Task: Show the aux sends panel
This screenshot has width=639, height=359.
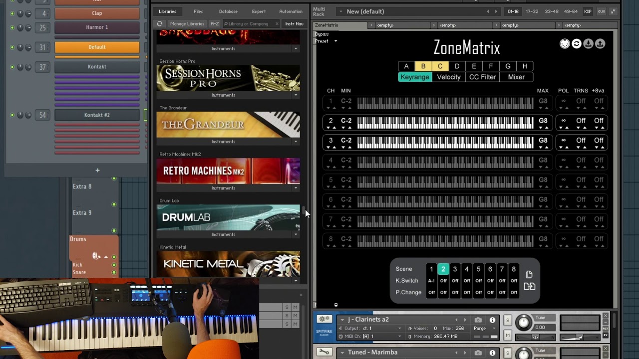Action: [602, 11]
